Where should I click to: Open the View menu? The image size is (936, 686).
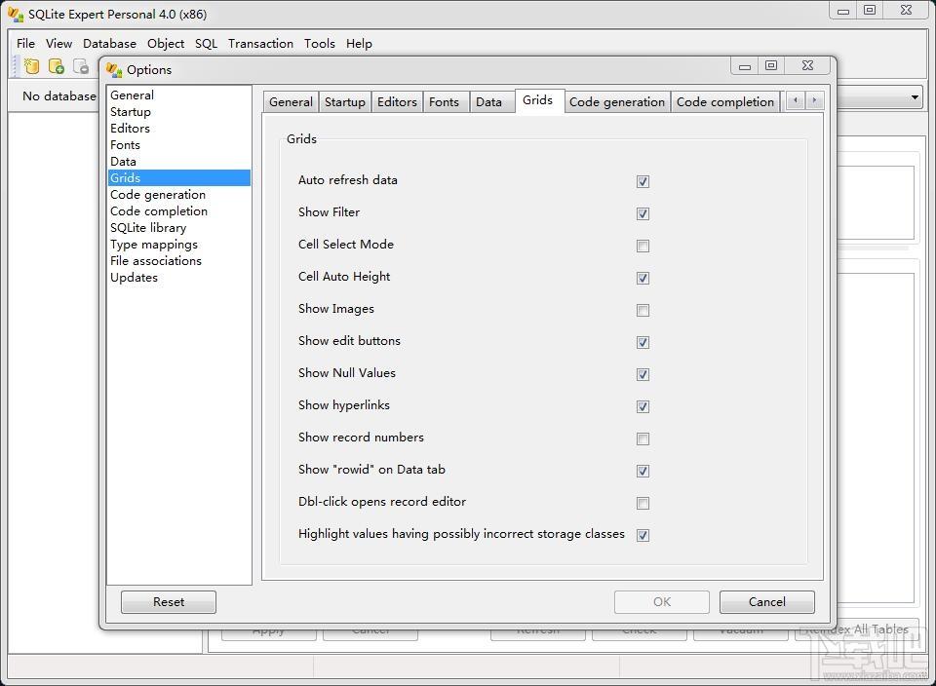59,44
